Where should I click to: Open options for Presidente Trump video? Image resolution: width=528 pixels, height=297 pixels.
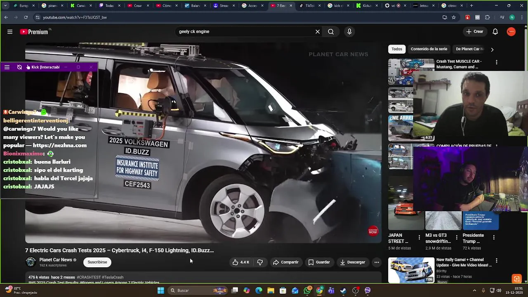pyautogui.click(x=494, y=237)
